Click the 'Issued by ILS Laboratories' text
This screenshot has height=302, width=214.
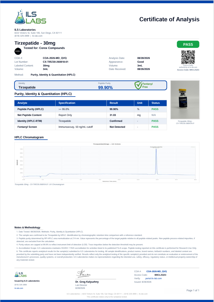[27, 281]
